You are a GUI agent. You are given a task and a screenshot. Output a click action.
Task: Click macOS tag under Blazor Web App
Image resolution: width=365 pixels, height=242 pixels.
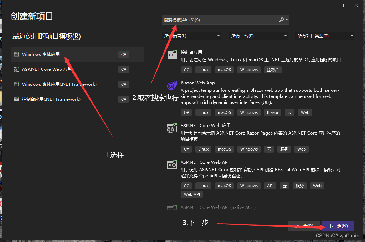(224, 112)
